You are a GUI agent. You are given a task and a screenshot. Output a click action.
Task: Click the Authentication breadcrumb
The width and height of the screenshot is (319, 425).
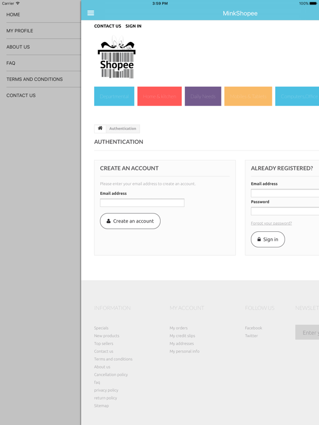(x=122, y=128)
